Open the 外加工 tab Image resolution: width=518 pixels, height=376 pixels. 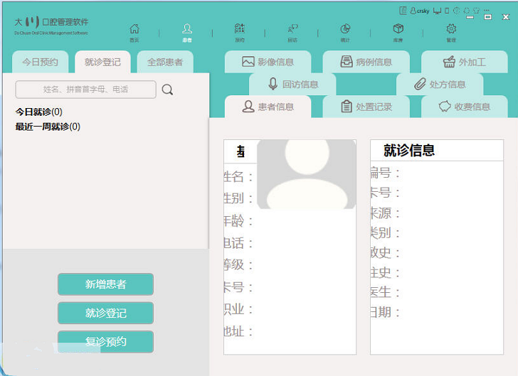[x=464, y=62]
